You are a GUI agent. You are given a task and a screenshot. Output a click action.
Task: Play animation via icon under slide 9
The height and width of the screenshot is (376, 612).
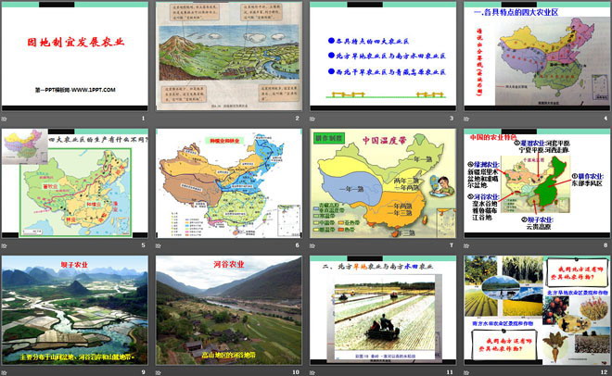(6, 370)
